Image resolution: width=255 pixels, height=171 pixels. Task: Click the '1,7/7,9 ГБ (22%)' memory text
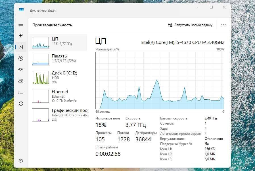(x=64, y=61)
